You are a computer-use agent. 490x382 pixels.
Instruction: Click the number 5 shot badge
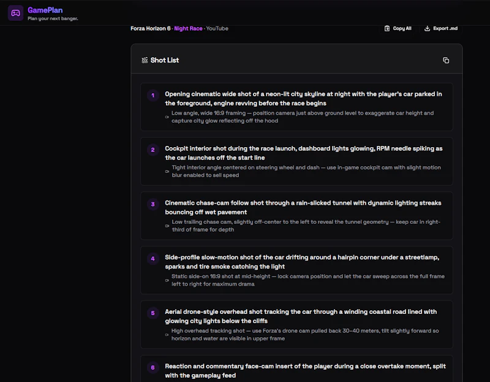click(x=153, y=313)
